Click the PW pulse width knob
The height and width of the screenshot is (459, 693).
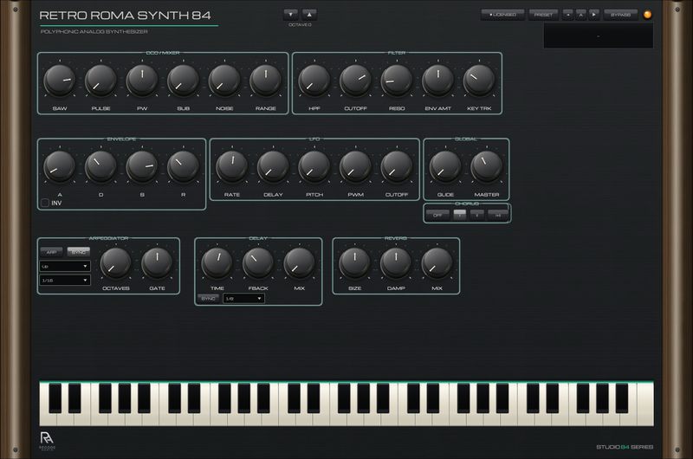pos(142,81)
